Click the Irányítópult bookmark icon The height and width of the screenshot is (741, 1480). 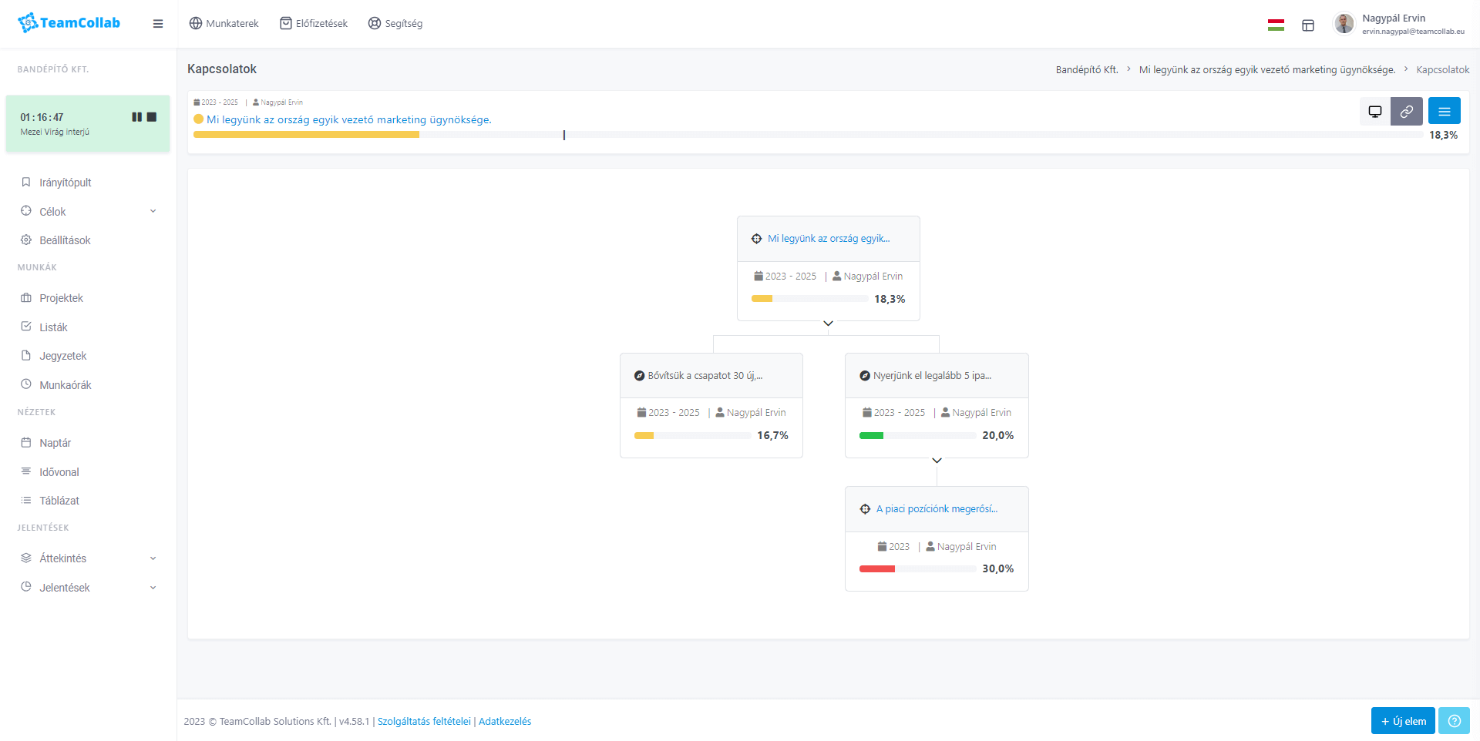(x=26, y=183)
